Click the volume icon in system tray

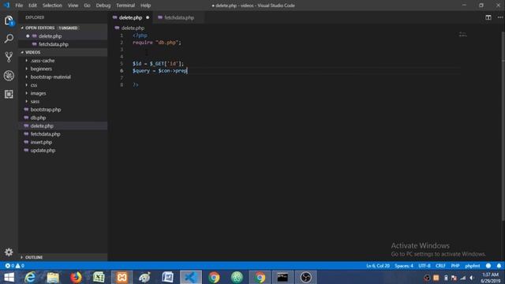[472, 278]
